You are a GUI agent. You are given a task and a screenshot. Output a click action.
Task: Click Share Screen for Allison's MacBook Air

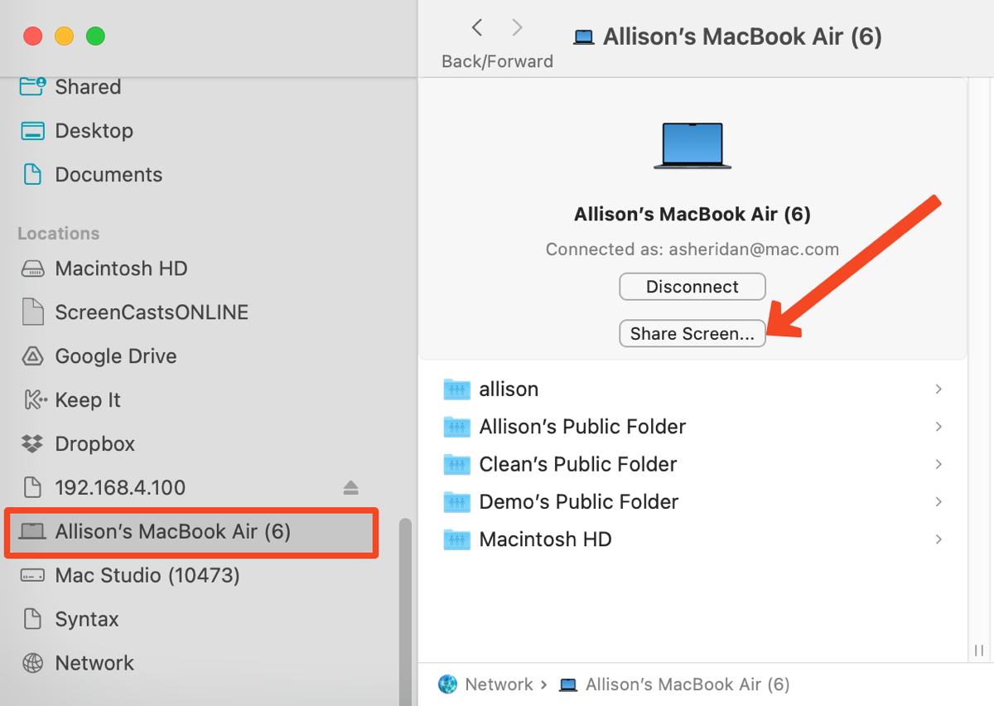click(692, 333)
